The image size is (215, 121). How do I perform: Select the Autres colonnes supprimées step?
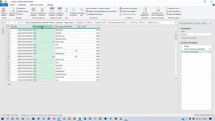[x=195, y=49]
